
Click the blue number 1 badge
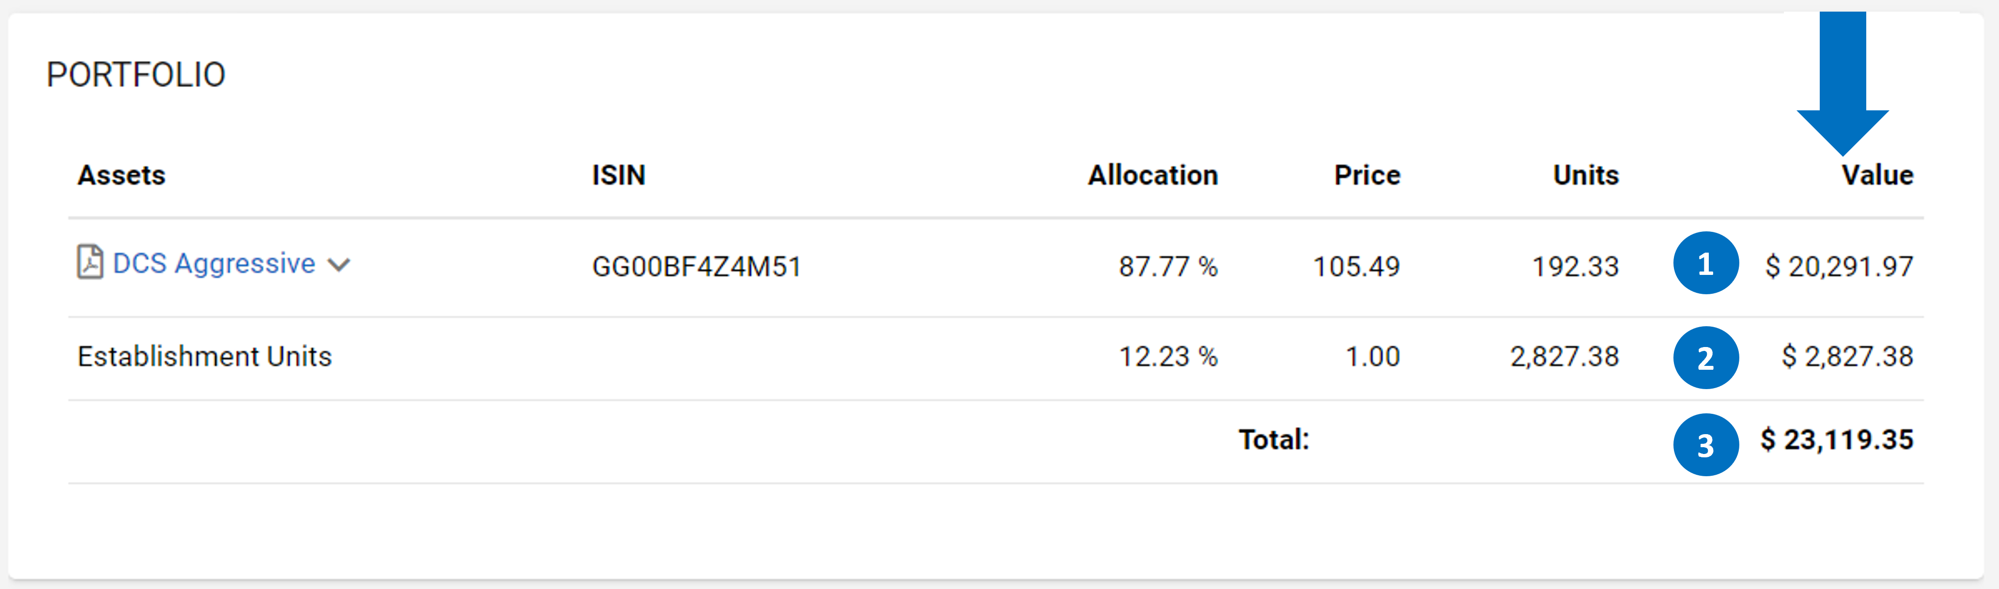(1706, 263)
